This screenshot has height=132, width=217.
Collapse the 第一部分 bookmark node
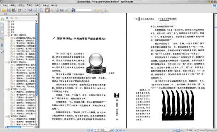pos(6,35)
